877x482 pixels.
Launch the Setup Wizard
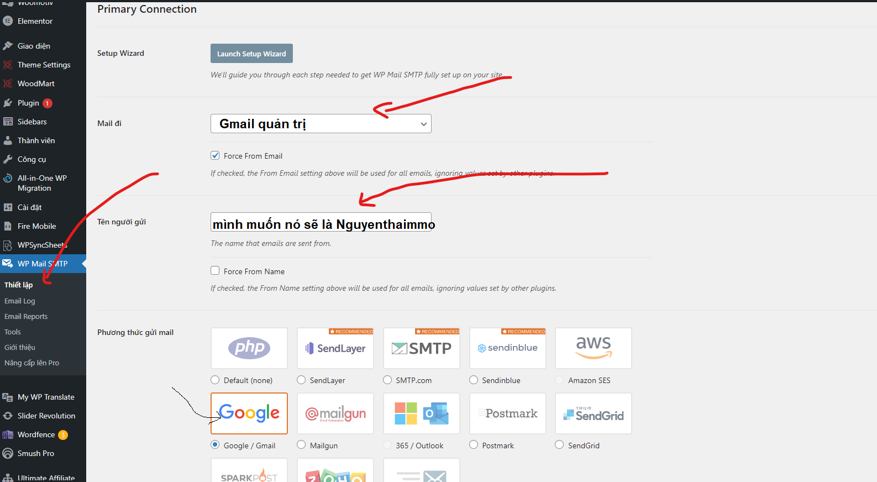[x=251, y=54]
